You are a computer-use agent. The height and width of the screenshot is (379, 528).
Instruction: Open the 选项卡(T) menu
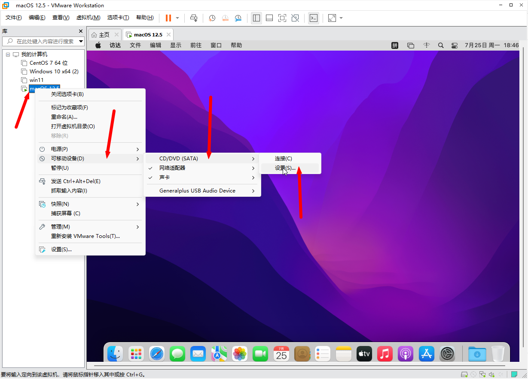click(118, 18)
